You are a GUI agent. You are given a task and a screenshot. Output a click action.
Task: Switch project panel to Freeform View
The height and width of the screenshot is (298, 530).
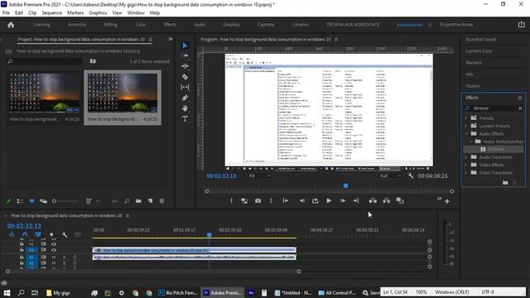(43, 201)
